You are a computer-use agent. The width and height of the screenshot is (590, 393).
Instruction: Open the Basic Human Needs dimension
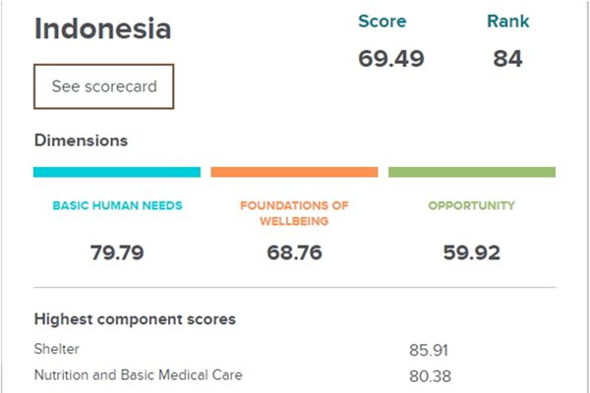coord(116,206)
